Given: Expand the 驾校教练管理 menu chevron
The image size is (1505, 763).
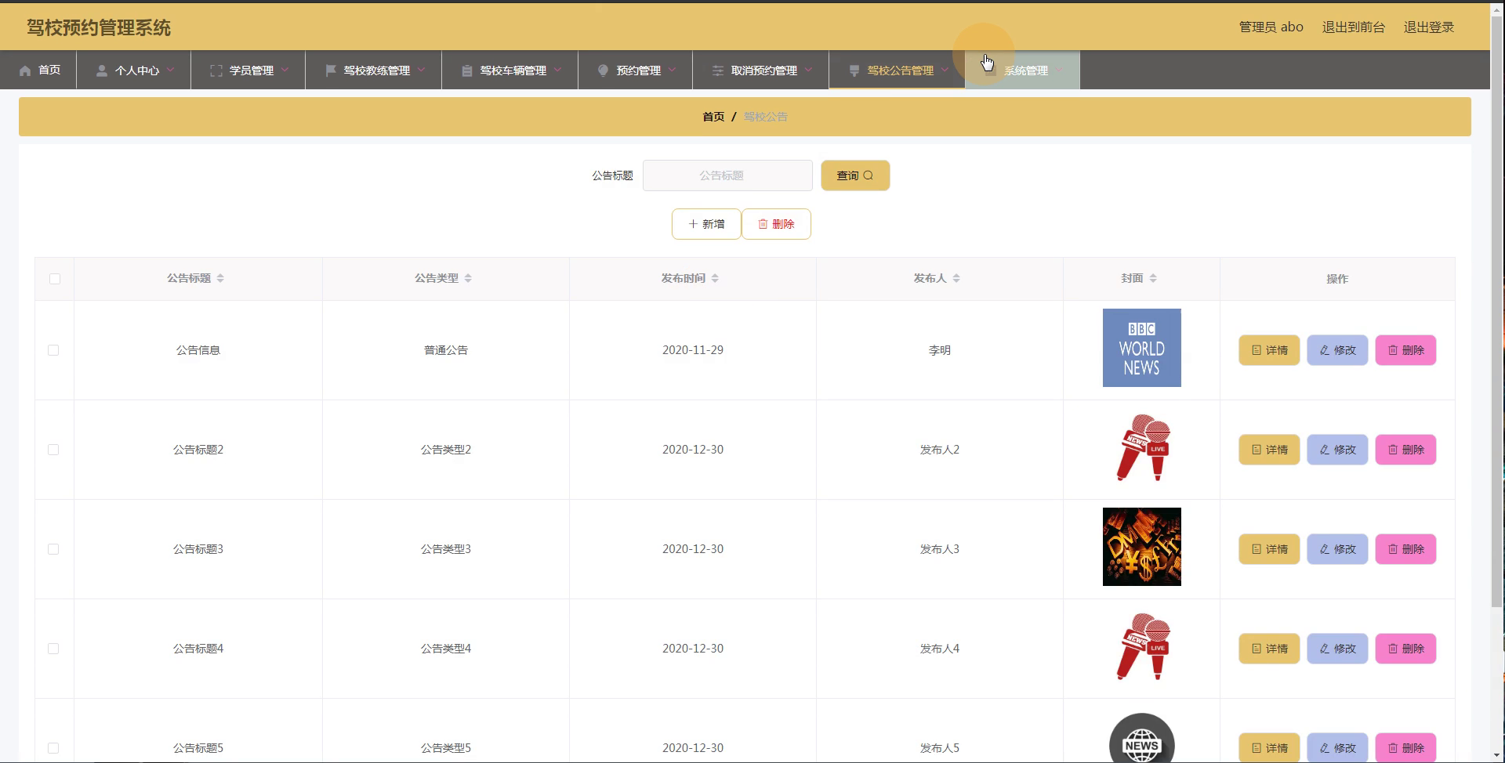Looking at the screenshot, I should (422, 70).
